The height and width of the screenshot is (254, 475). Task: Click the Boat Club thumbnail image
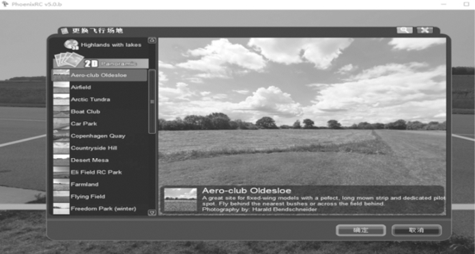tap(61, 112)
